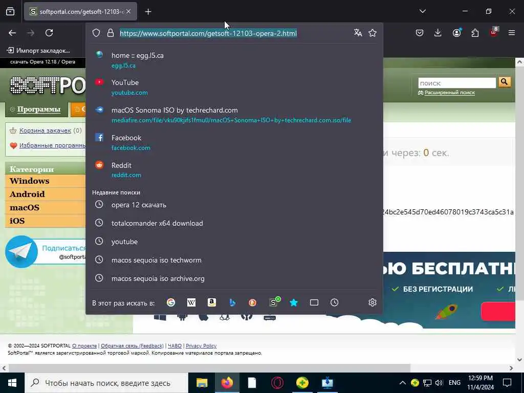Click the vertical scrollbar up arrow
Image resolution: width=524 pixels, height=393 pixels.
(x=519, y=61)
